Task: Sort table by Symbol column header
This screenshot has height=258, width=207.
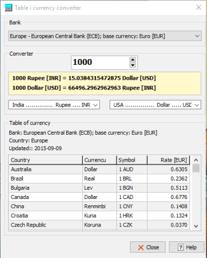Action: [x=132, y=160]
